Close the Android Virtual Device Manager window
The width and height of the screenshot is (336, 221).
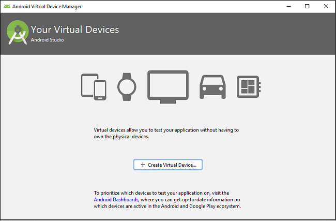(327, 6)
